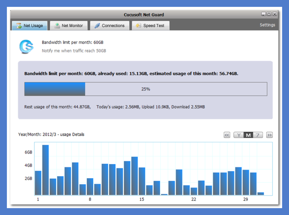Image resolution: width=289 pixels, height=215 pixels.
Task: Select the 7-day view toggle
Action: click(x=257, y=135)
